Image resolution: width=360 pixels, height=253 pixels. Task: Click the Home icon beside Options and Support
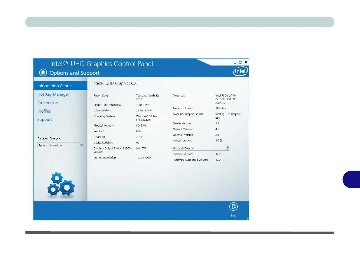point(43,72)
